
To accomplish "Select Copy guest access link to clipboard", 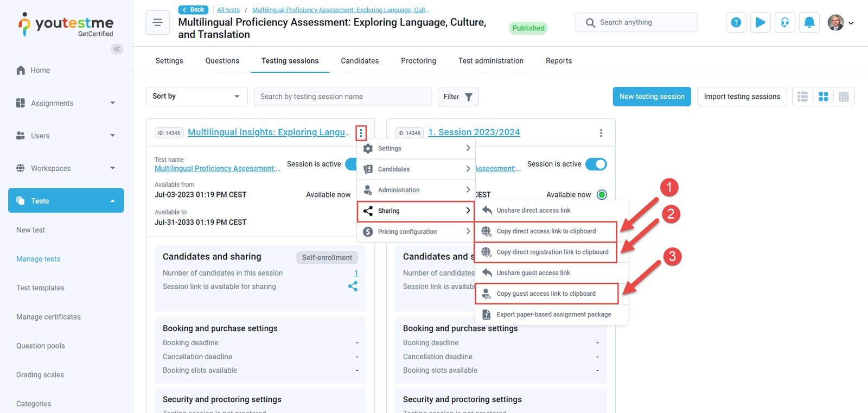I will tap(546, 294).
